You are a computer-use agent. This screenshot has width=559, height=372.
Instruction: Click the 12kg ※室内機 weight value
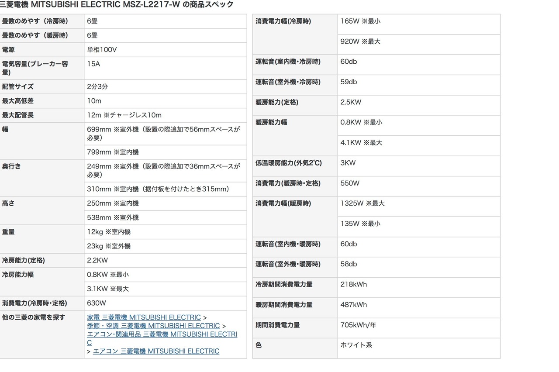point(109,232)
